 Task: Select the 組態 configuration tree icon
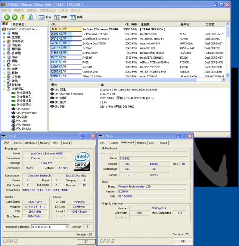pos(9,81)
